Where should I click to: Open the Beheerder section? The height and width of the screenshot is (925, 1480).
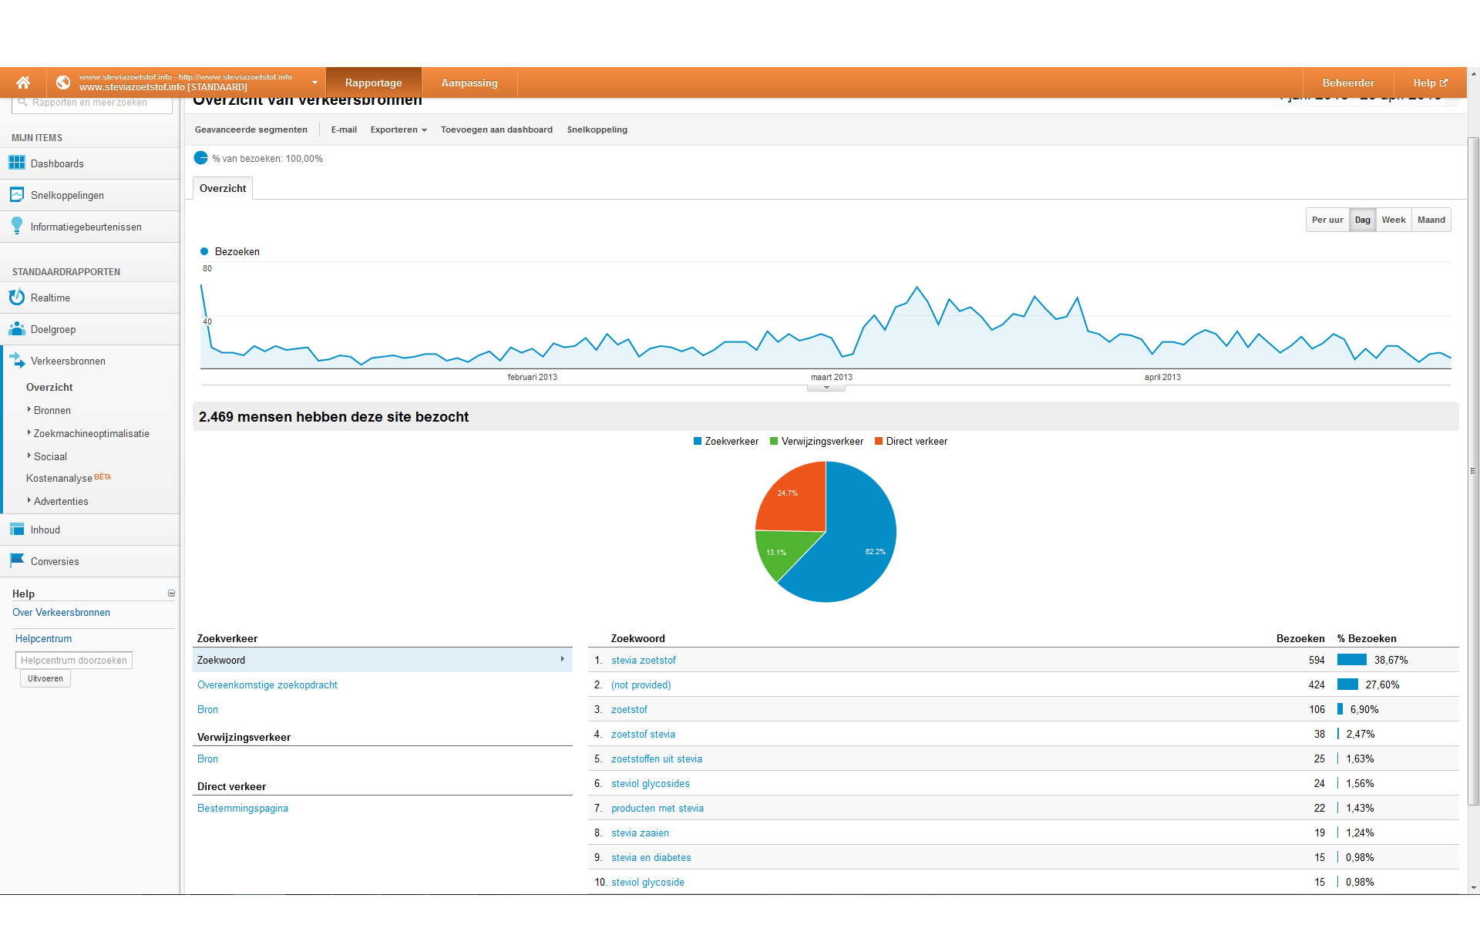[1348, 82]
